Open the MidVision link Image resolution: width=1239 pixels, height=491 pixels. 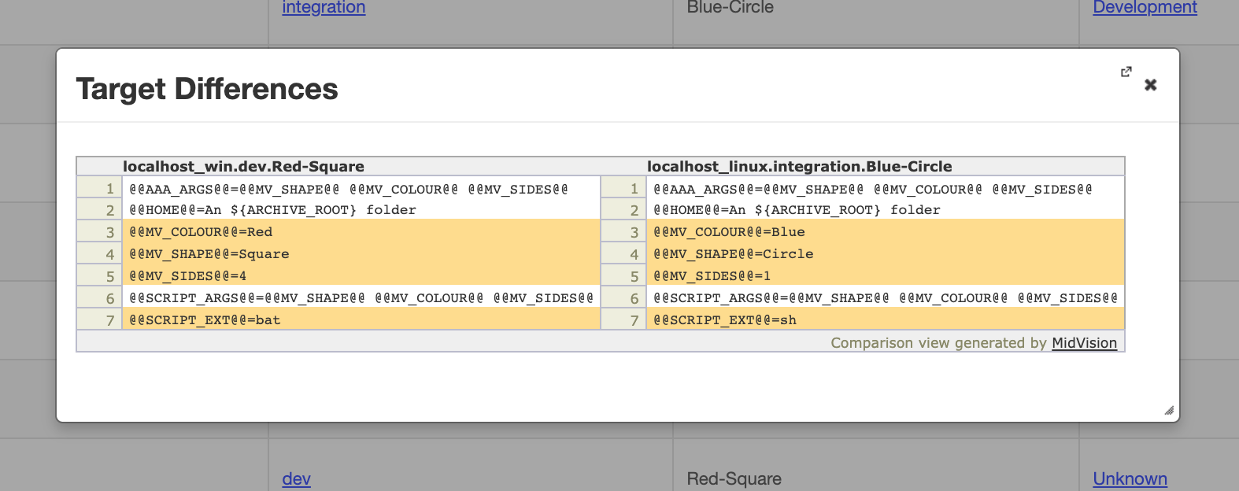[x=1084, y=343]
